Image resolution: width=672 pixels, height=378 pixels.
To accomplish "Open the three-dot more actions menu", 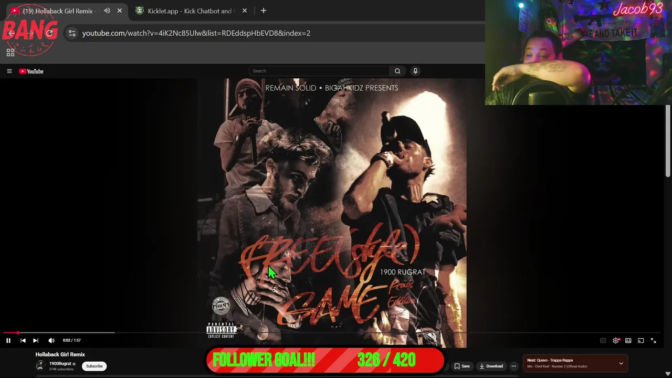I will tap(514, 366).
